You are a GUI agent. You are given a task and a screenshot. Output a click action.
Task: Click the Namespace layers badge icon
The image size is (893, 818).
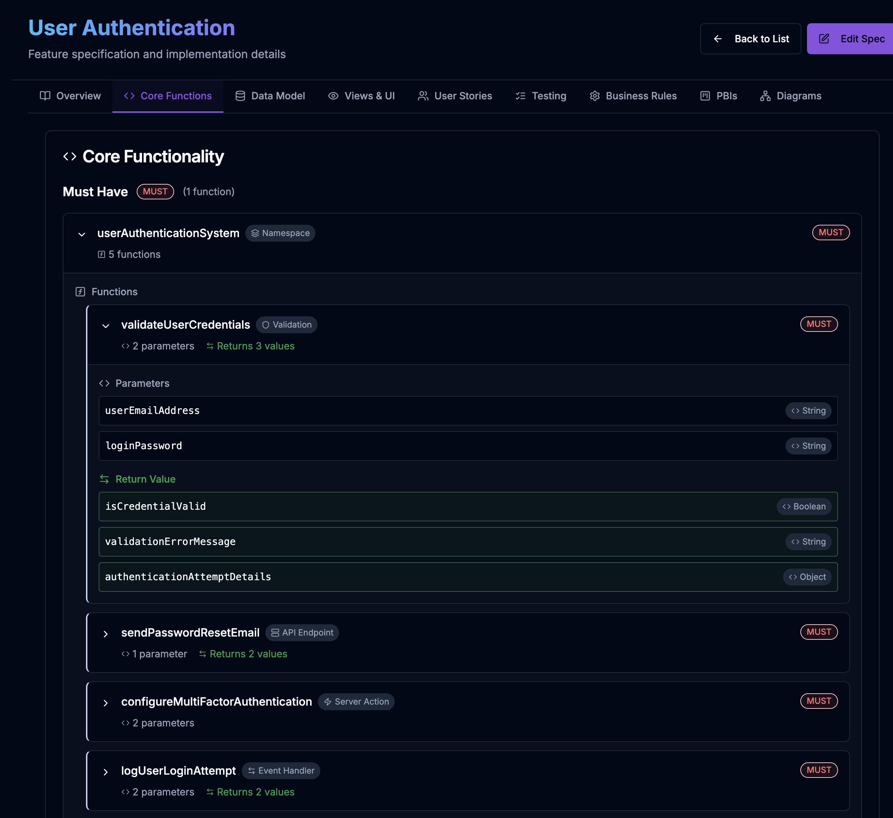coord(255,233)
